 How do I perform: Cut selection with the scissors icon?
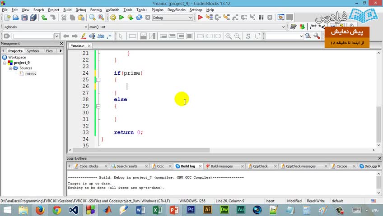point(64,18)
